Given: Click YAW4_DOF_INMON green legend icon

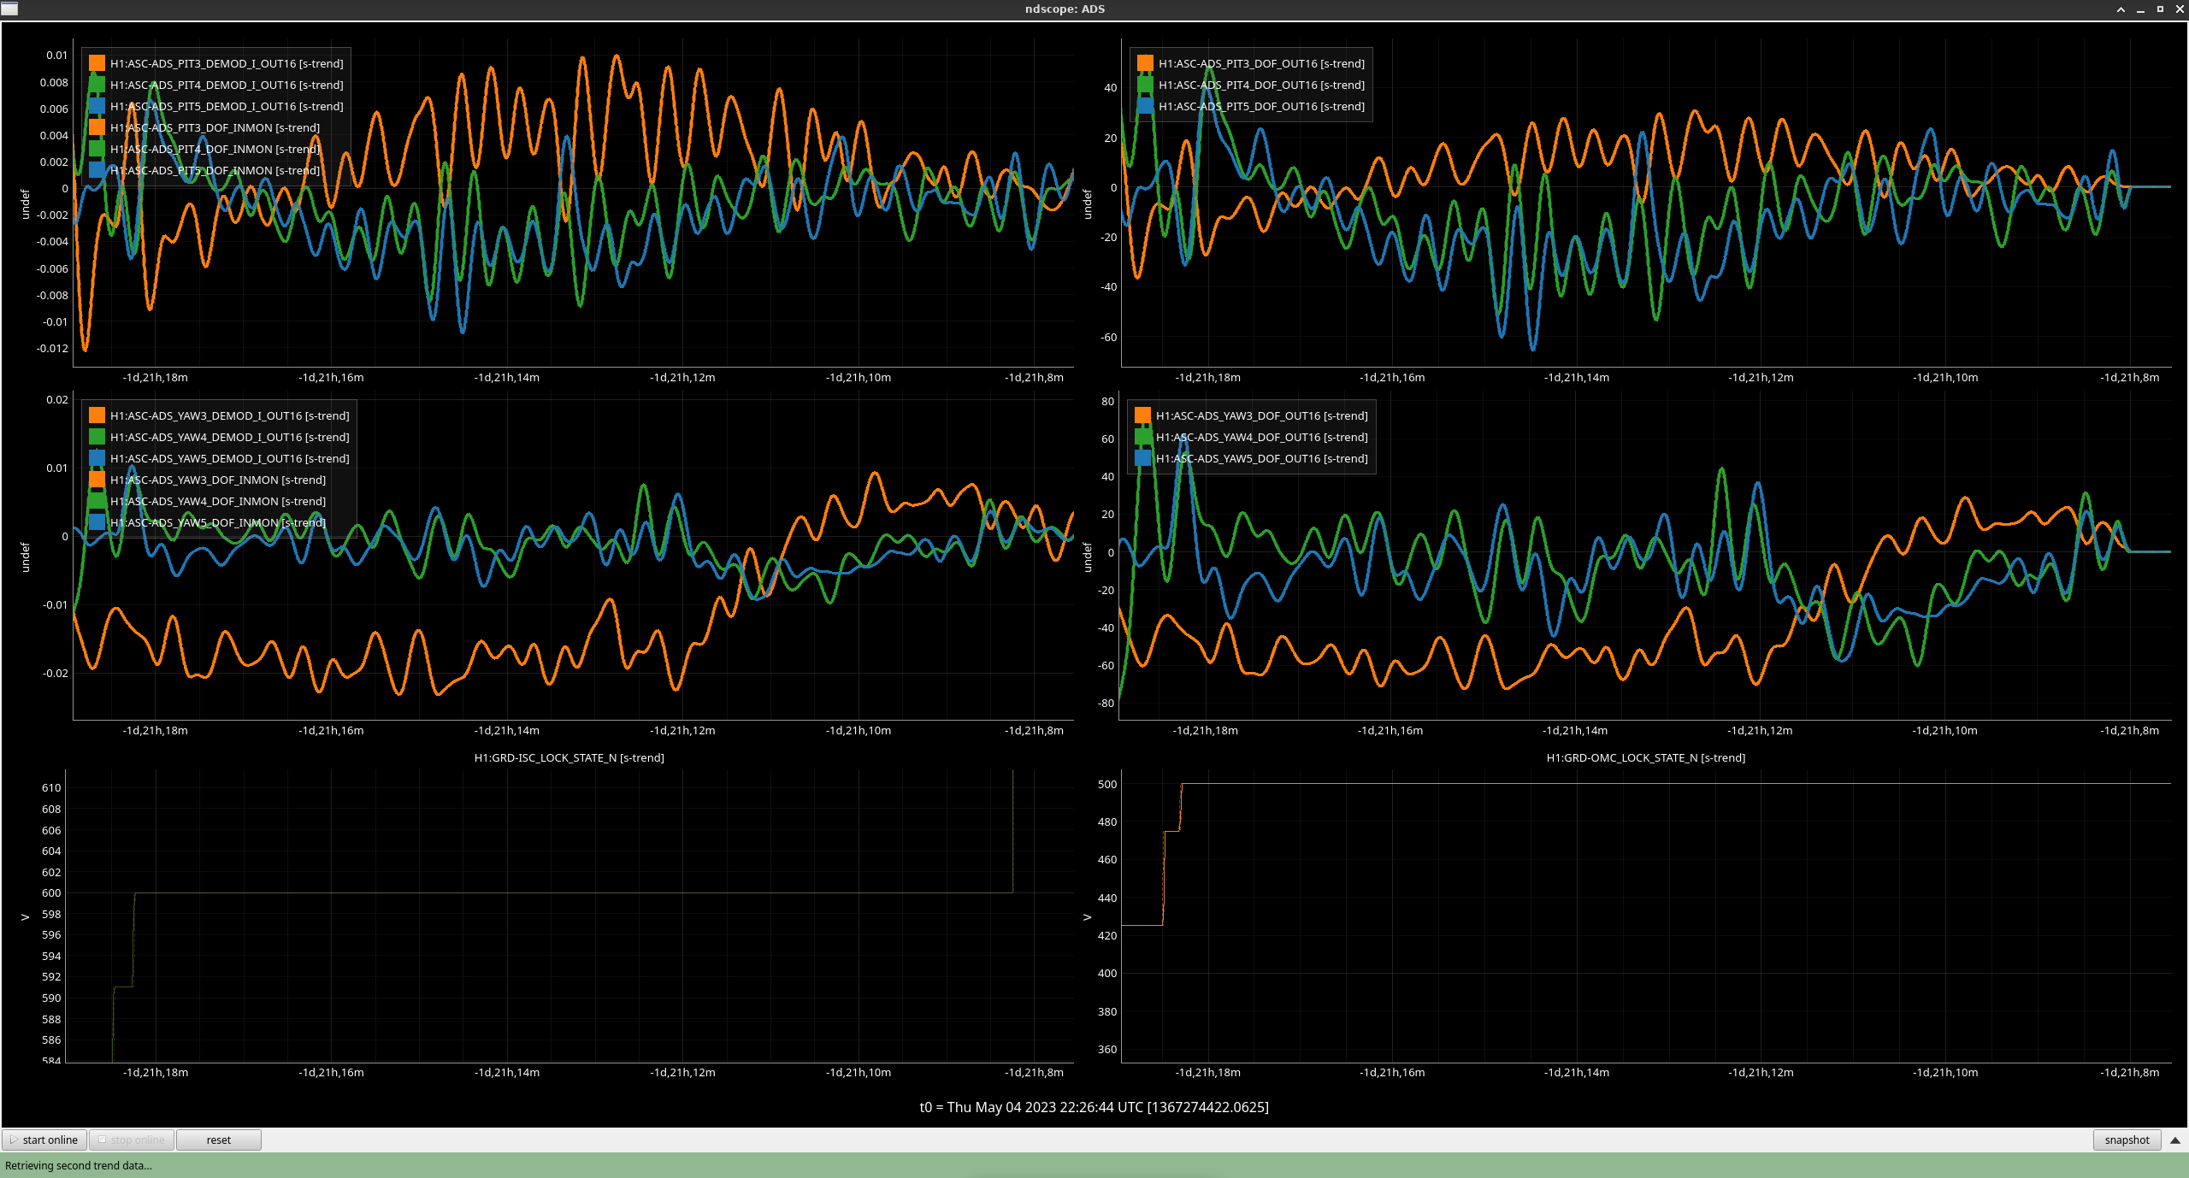Looking at the screenshot, I should point(97,501).
